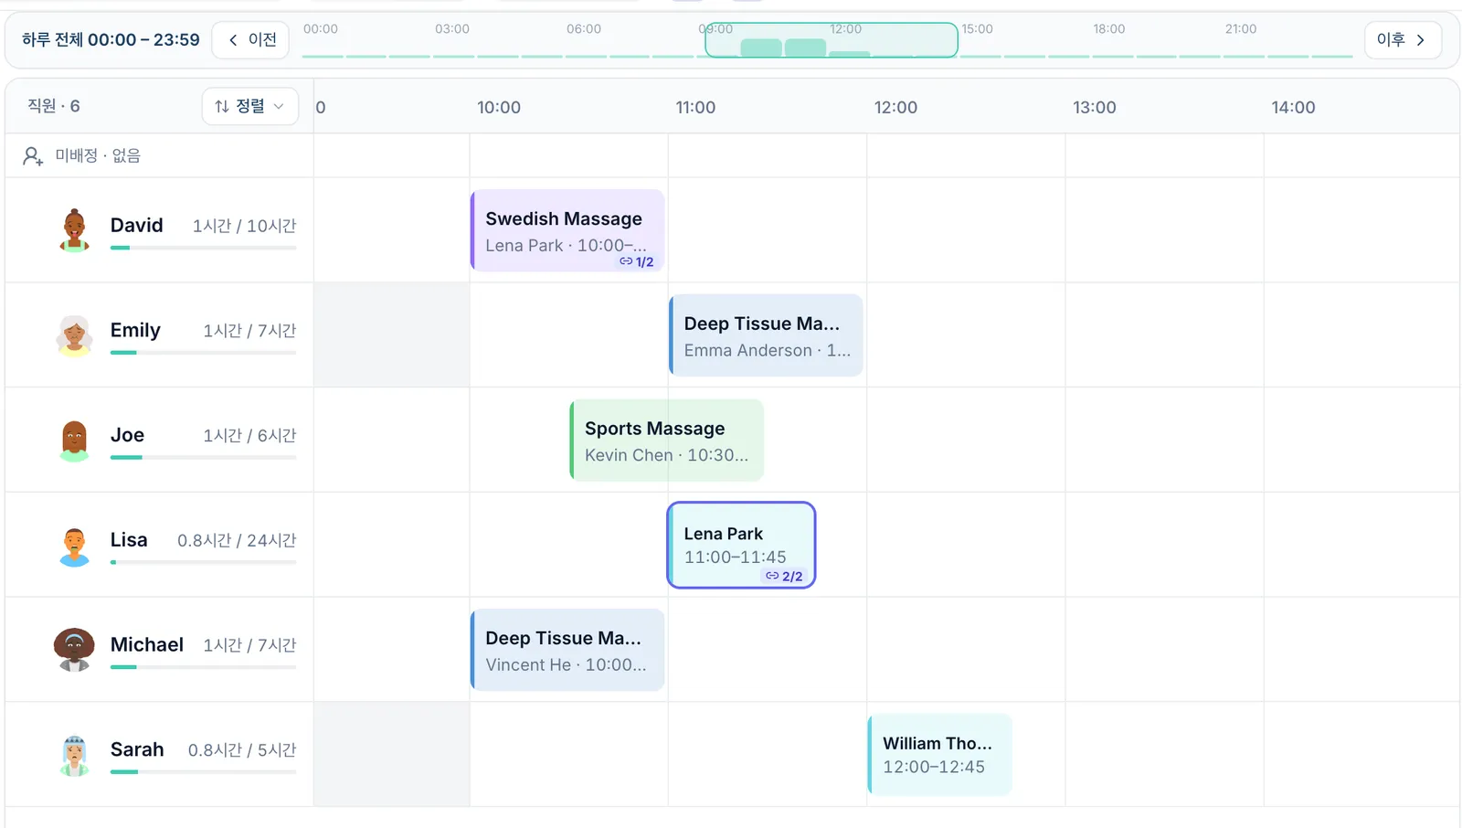Go to next range with 이후 button
This screenshot has width=1462, height=828.
(x=1403, y=39)
